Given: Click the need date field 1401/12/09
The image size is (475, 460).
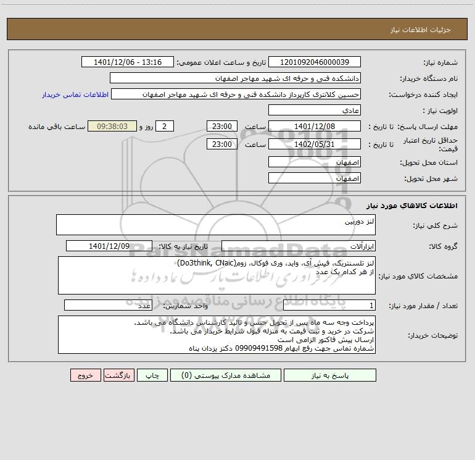Looking at the screenshot, I should pos(109,246).
